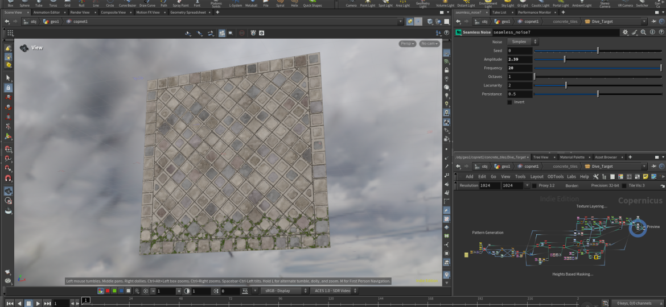This screenshot has height=307, width=666.
Task: Jump to the first frame button
Action: click(9, 303)
